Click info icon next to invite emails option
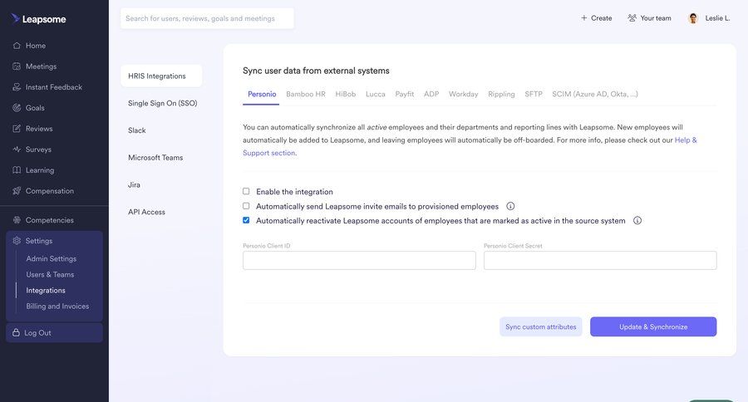748x402 pixels. 510,206
